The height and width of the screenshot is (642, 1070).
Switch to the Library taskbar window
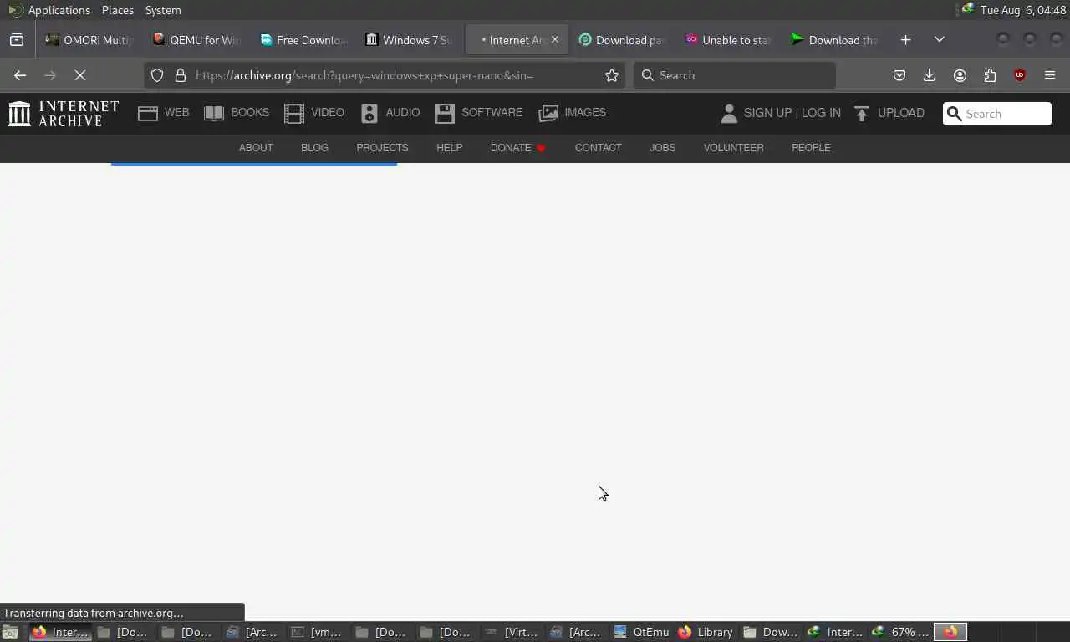tap(706, 632)
